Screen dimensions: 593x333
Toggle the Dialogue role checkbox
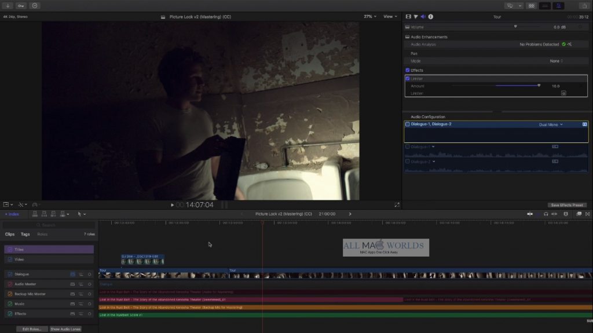(10, 274)
